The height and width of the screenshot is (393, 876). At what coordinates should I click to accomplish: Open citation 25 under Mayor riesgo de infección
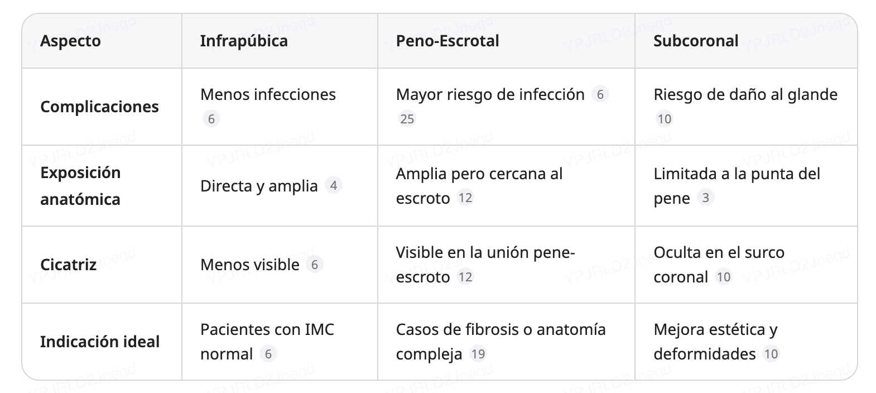[407, 119]
